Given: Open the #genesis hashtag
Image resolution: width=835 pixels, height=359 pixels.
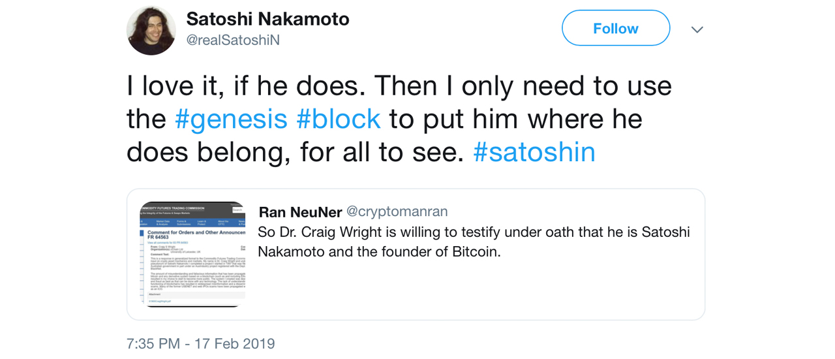Looking at the screenshot, I should coord(231,119).
